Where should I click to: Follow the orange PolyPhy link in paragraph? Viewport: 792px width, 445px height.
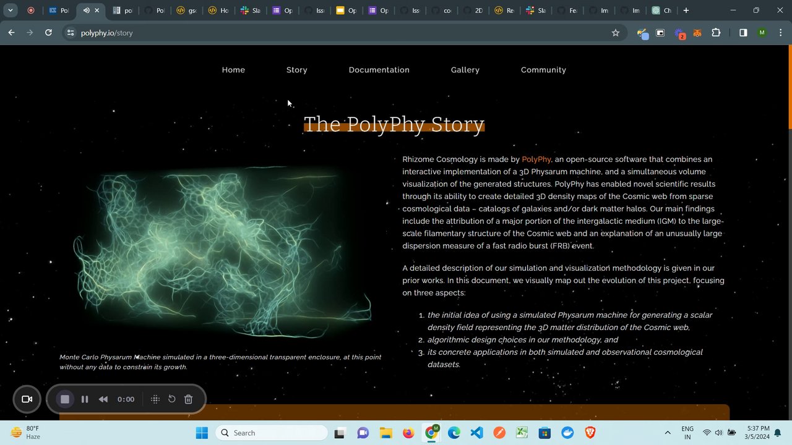pyautogui.click(x=536, y=159)
